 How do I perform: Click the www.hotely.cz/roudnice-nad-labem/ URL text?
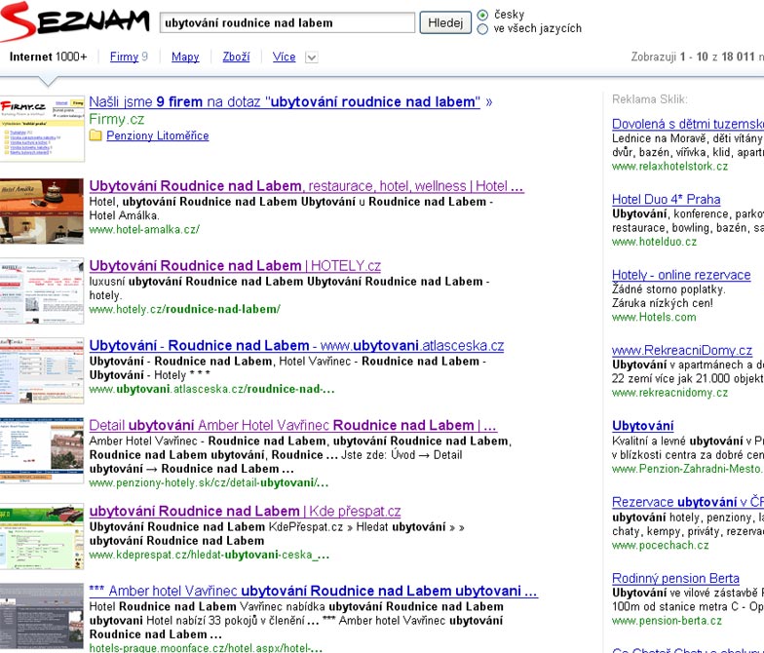pyautogui.click(x=185, y=310)
